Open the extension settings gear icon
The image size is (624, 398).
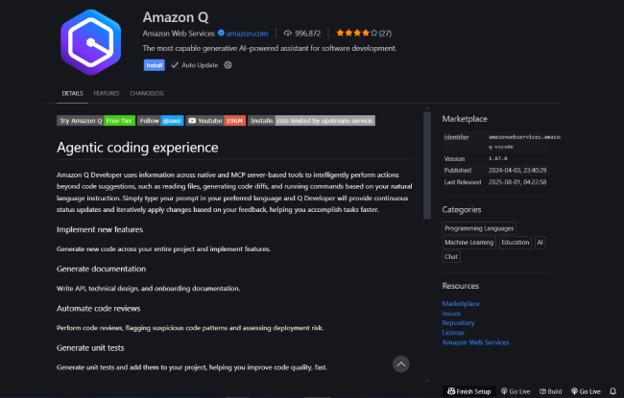point(228,65)
